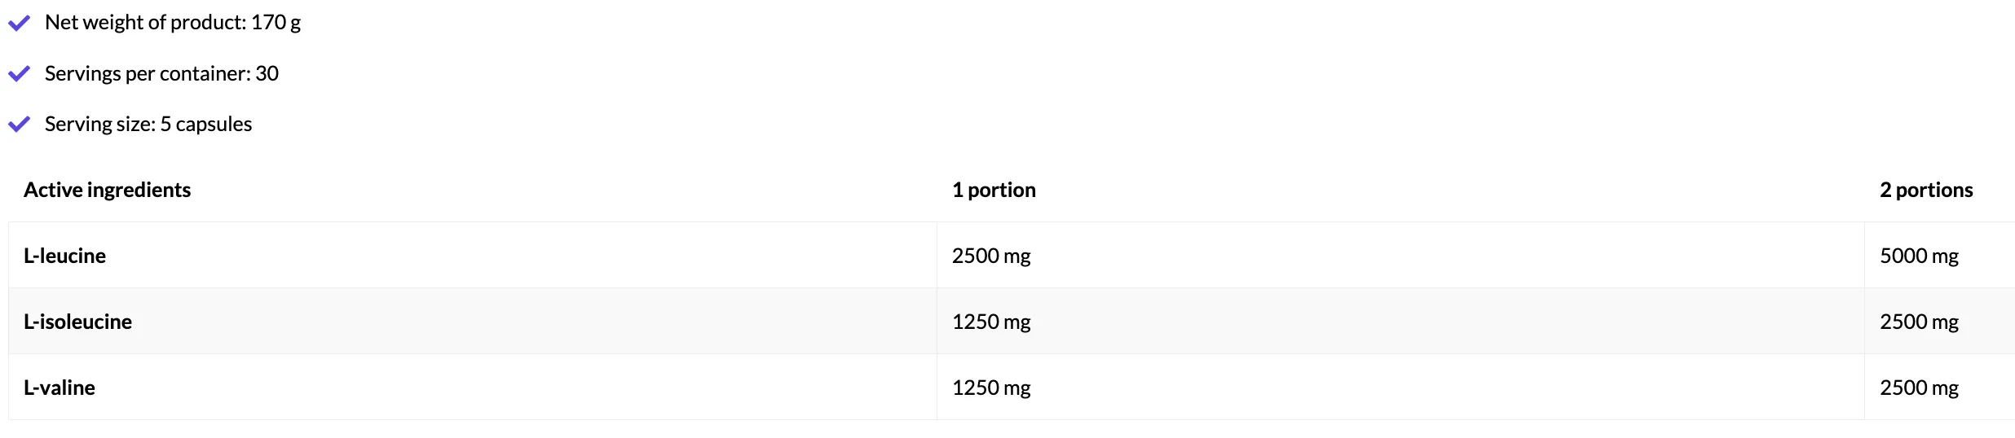Image resolution: width=2015 pixels, height=438 pixels.
Task: Click the '2 portions' column header
Action: [x=1926, y=190]
